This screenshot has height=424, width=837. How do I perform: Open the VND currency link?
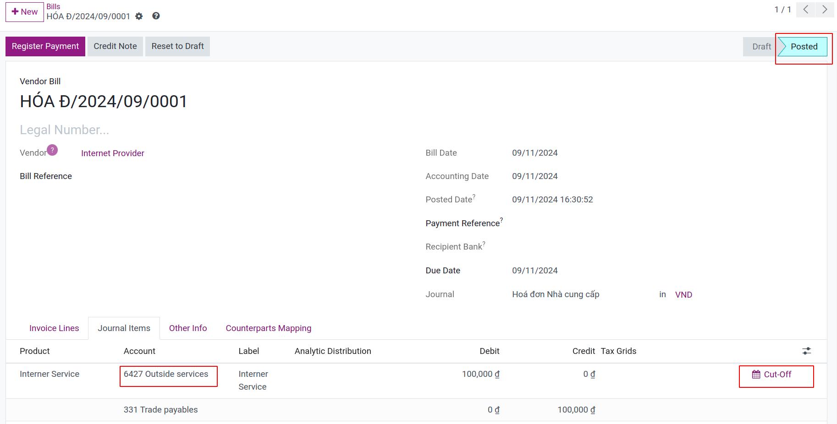[x=683, y=295]
